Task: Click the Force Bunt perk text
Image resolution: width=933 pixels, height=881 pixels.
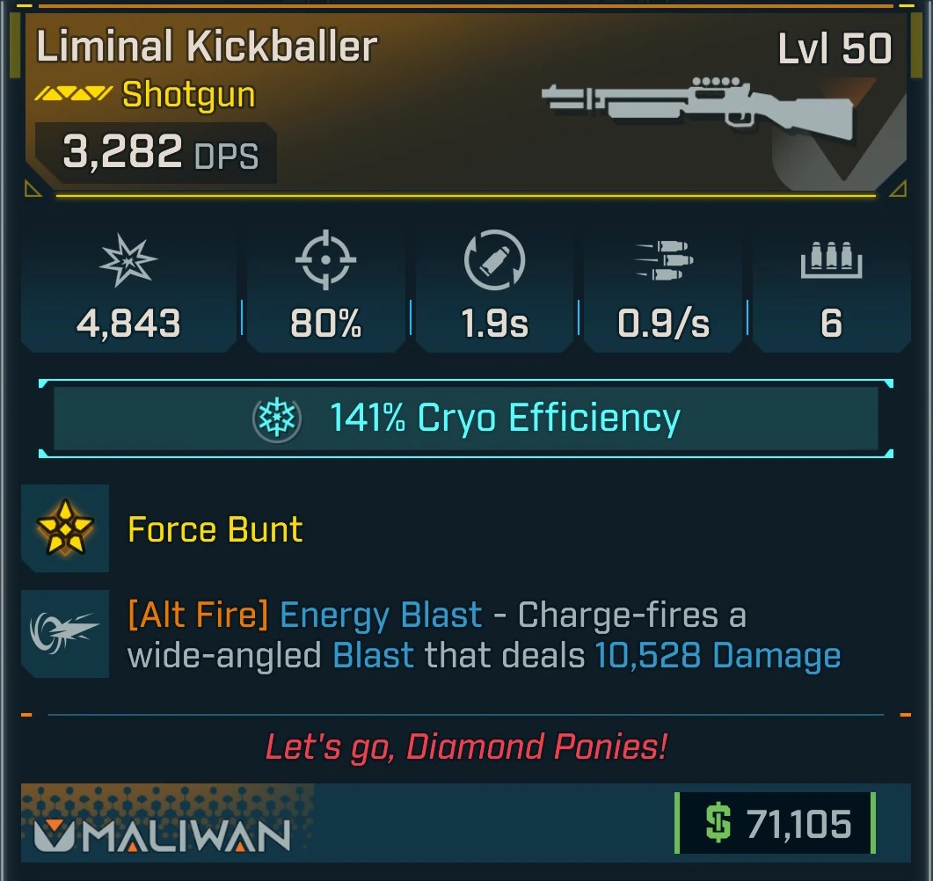Action: pos(215,528)
